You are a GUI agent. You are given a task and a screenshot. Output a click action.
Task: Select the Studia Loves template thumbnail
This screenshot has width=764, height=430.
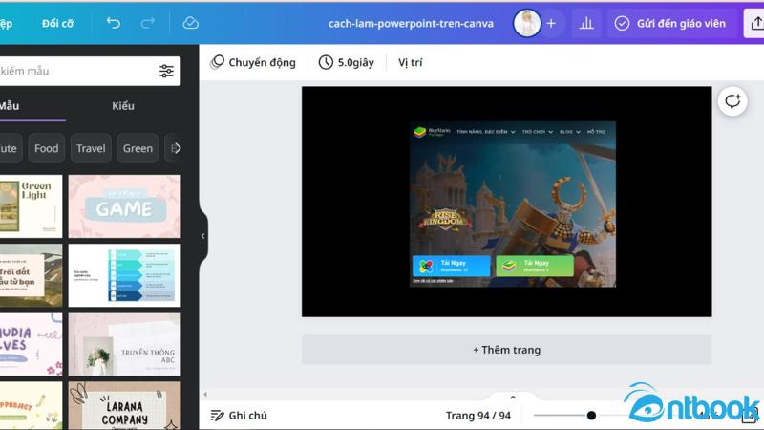tap(31, 344)
